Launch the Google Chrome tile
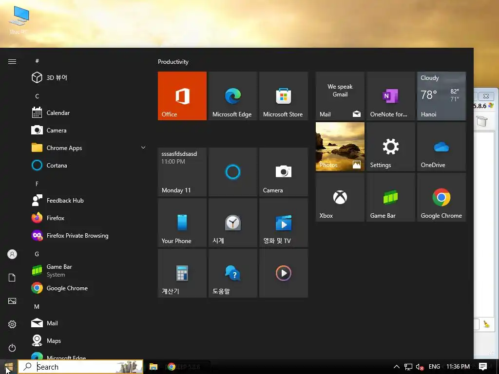The height and width of the screenshot is (374, 499). (441, 197)
